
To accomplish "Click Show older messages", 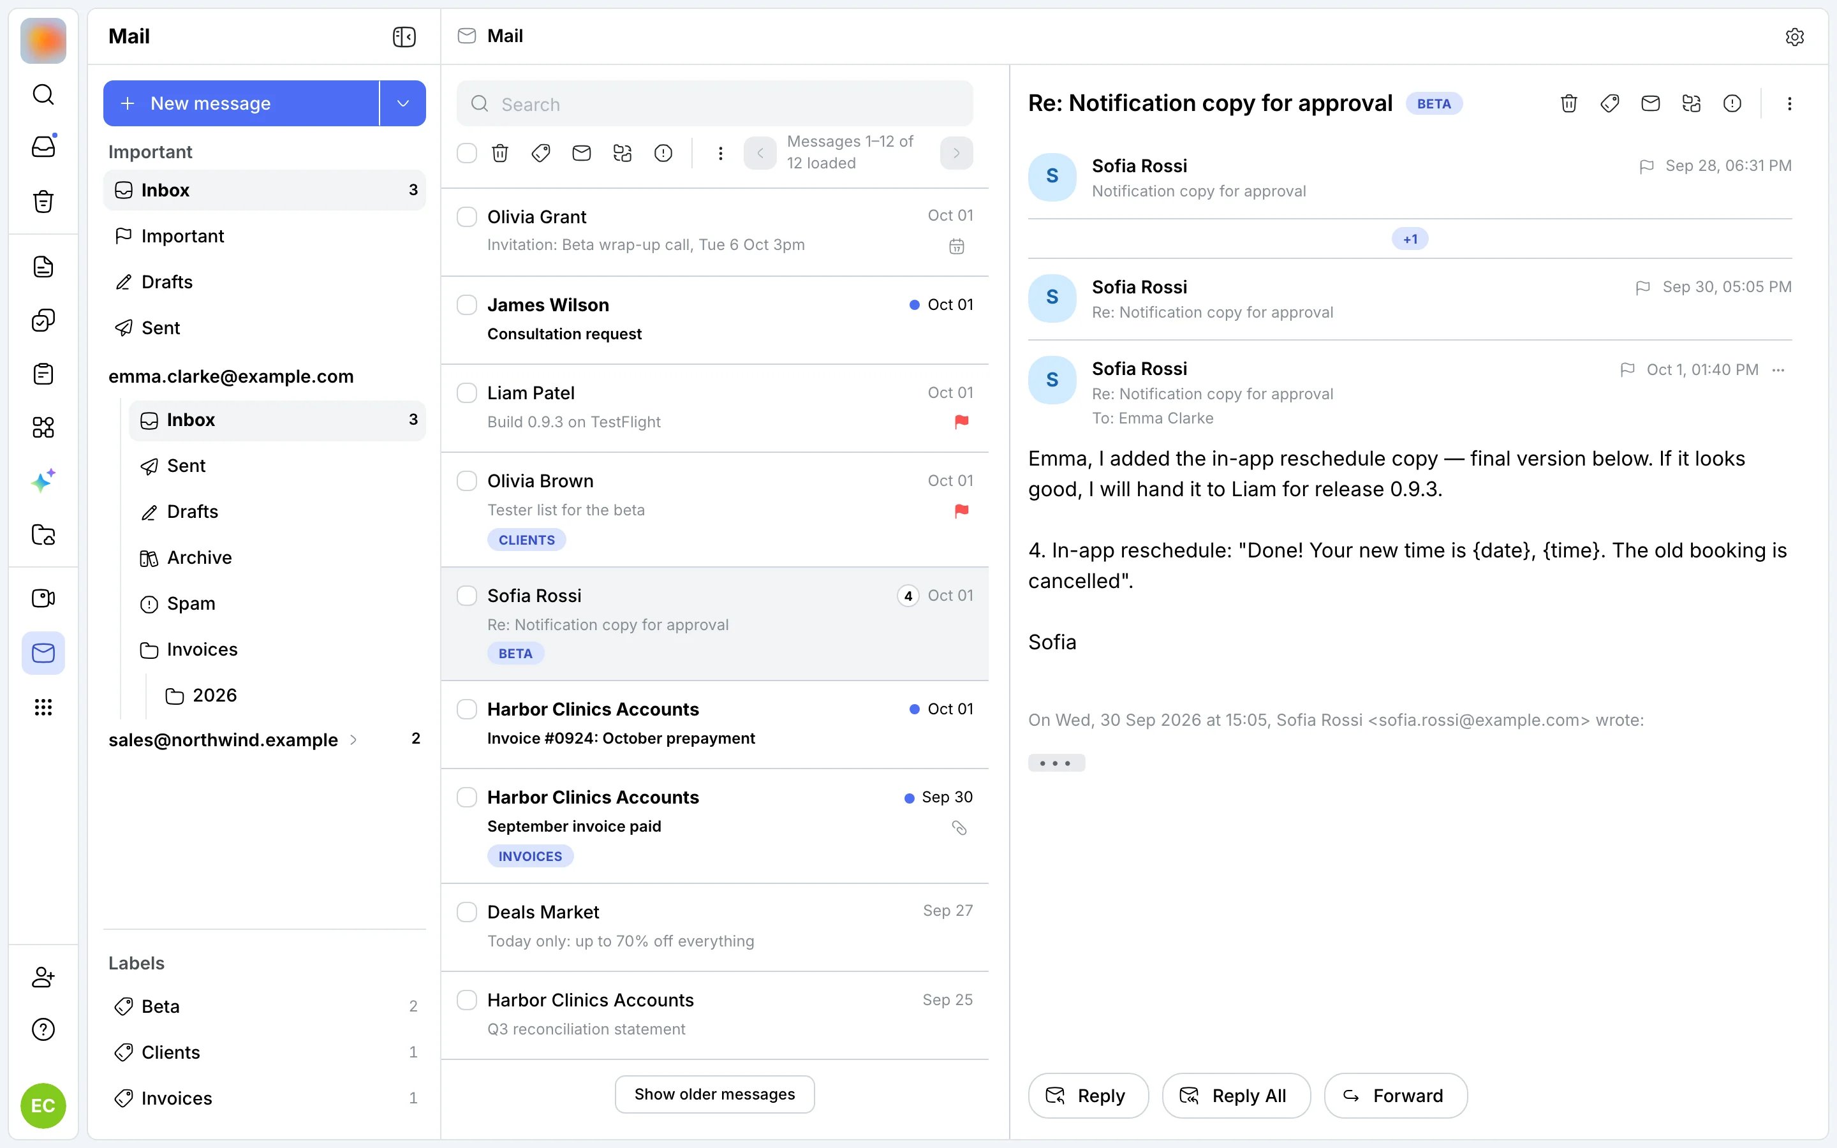I will pyautogui.click(x=714, y=1094).
